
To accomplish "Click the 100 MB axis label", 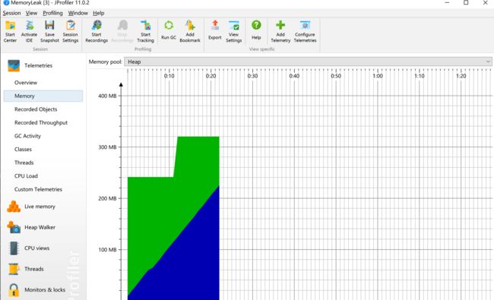I will point(107,250).
